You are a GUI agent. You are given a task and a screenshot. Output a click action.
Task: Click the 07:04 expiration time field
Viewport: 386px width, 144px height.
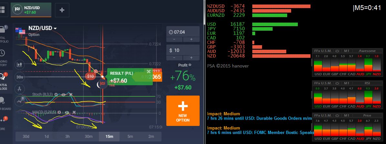click(183, 32)
